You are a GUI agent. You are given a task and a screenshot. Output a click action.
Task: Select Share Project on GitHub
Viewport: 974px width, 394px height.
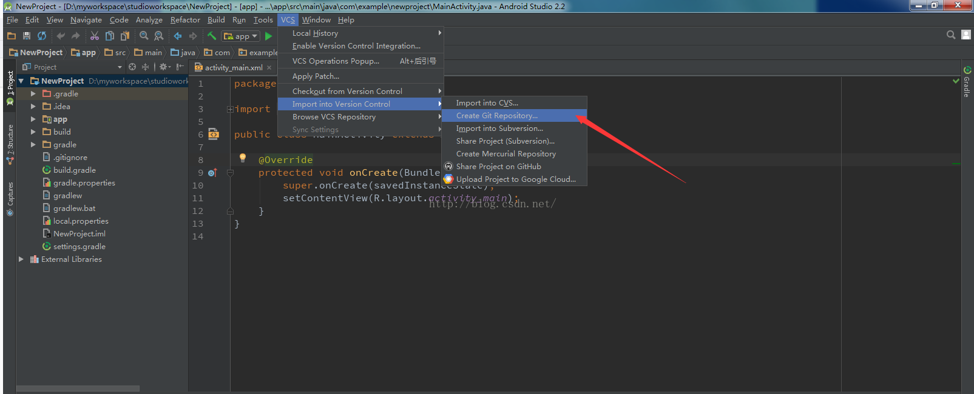coord(514,167)
